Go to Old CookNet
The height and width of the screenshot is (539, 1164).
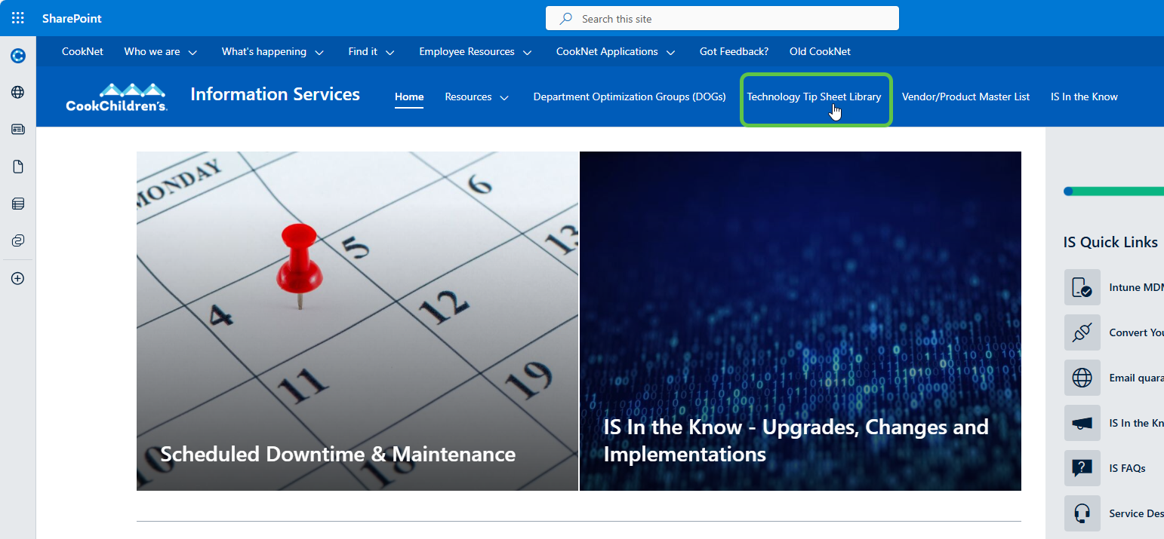coord(820,52)
